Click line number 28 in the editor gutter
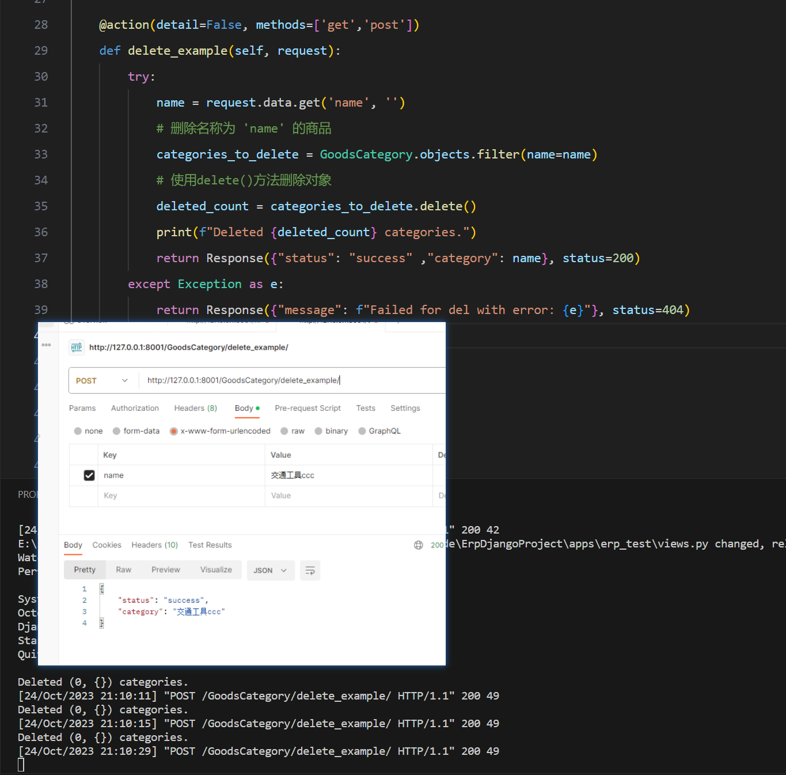 point(41,25)
